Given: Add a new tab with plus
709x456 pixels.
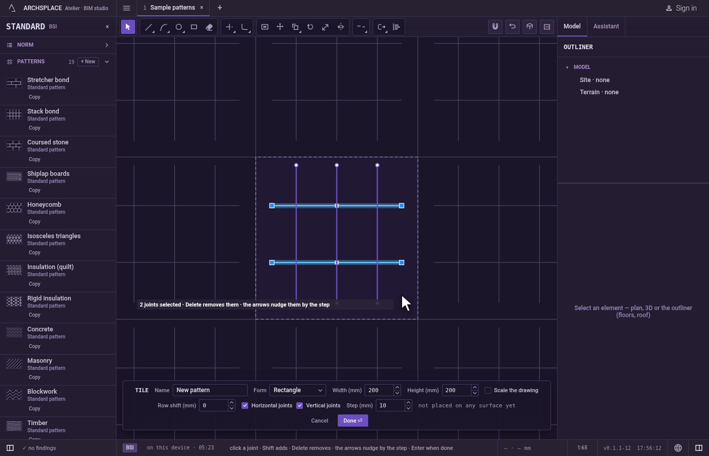Looking at the screenshot, I should click(x=220, y=8).
